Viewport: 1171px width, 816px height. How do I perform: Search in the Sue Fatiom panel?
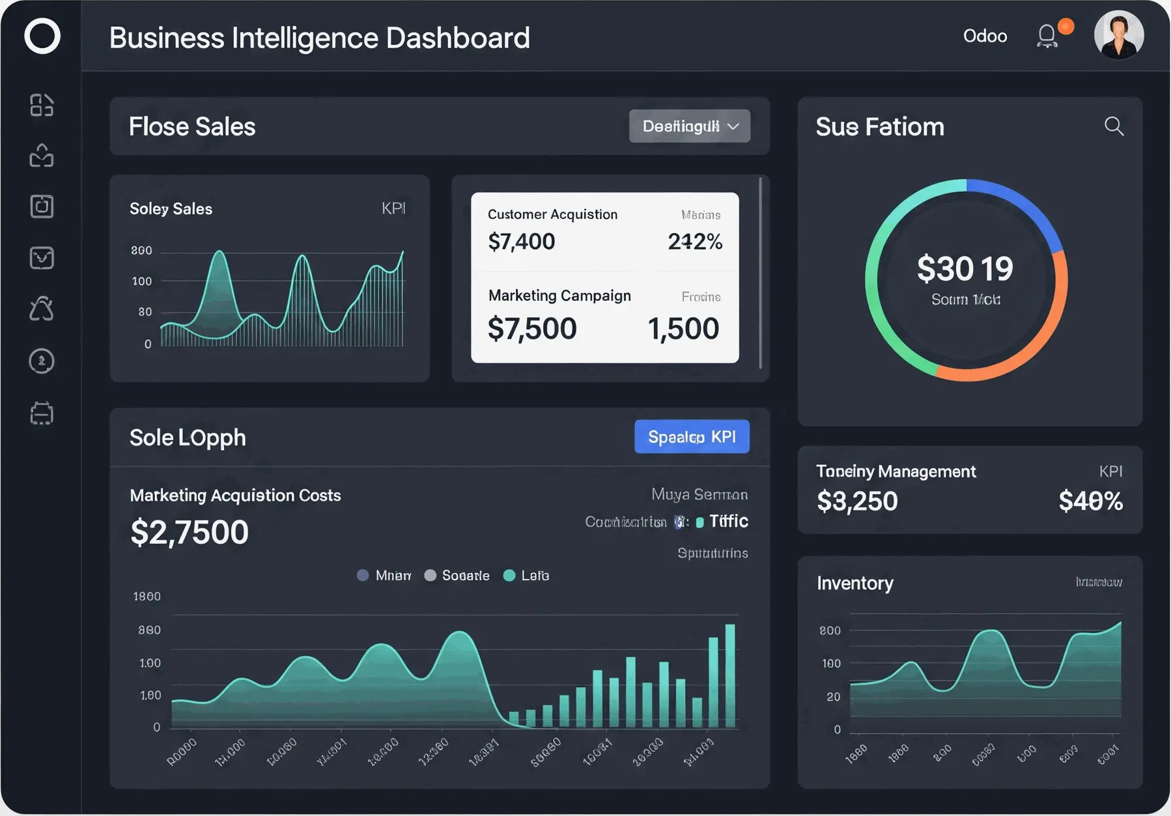click(1114, 126)
